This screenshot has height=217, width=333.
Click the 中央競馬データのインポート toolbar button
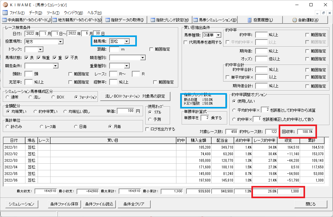coord(27,20)
